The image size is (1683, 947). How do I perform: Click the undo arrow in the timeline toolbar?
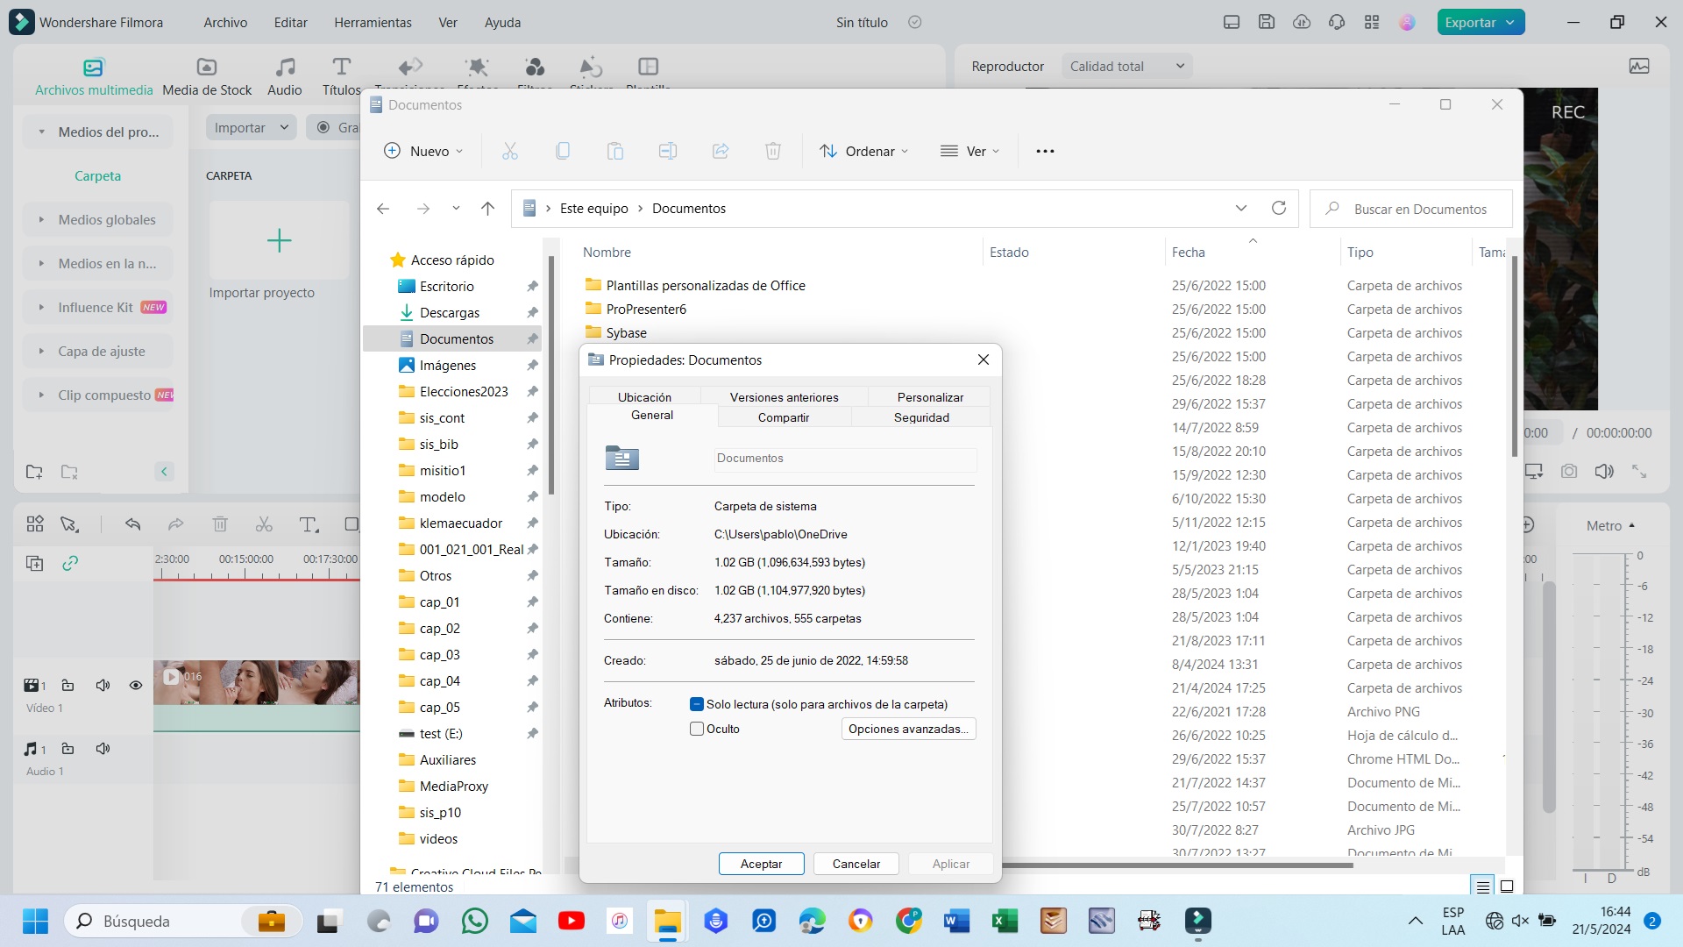(x=132, y=524)
